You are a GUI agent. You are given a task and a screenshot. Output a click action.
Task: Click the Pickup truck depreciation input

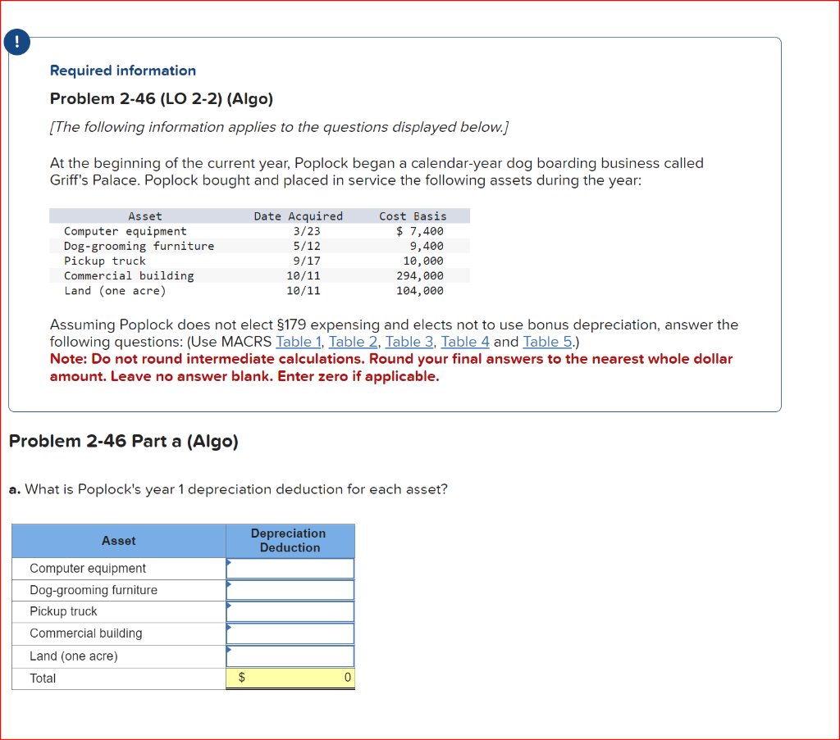(x=291, y=612)
